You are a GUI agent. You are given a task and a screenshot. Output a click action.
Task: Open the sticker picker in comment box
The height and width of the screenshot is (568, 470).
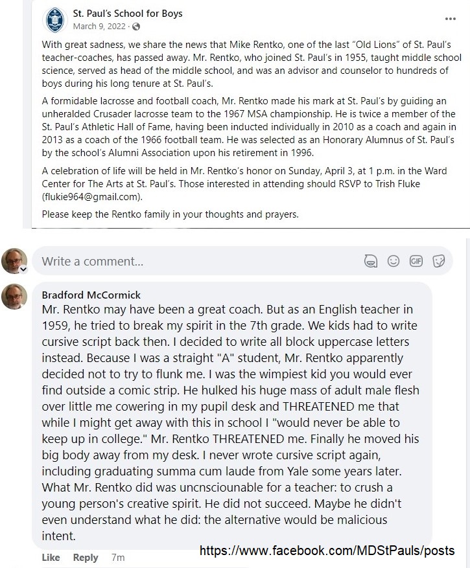point(438,261)
